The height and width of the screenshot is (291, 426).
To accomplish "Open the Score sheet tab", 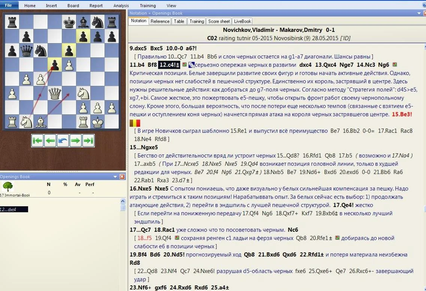I will (219, 21).
